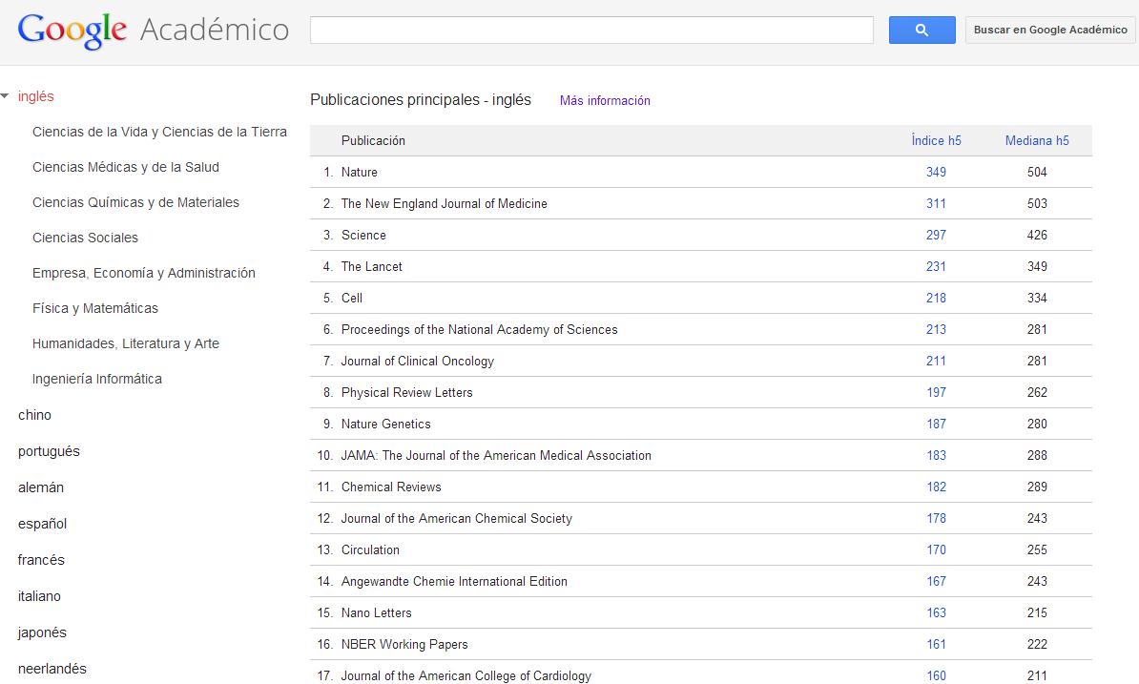The height and width of the screenshot is (684, 1139).
Task: Click h5-index 231 for The Lancet
Action: pos(936,266)
